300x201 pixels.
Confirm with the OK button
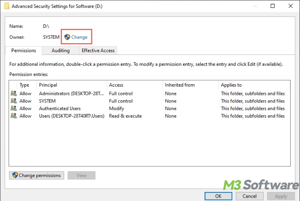click(x=218, y=196)
